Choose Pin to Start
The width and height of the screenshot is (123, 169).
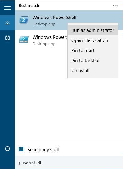coord(93,50)
